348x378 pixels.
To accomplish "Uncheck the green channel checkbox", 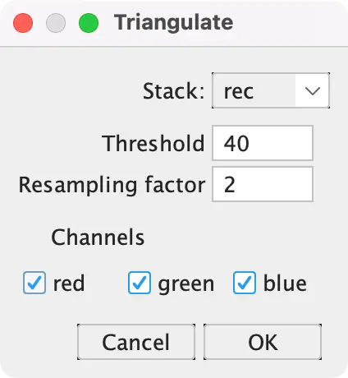I will 140,283.
